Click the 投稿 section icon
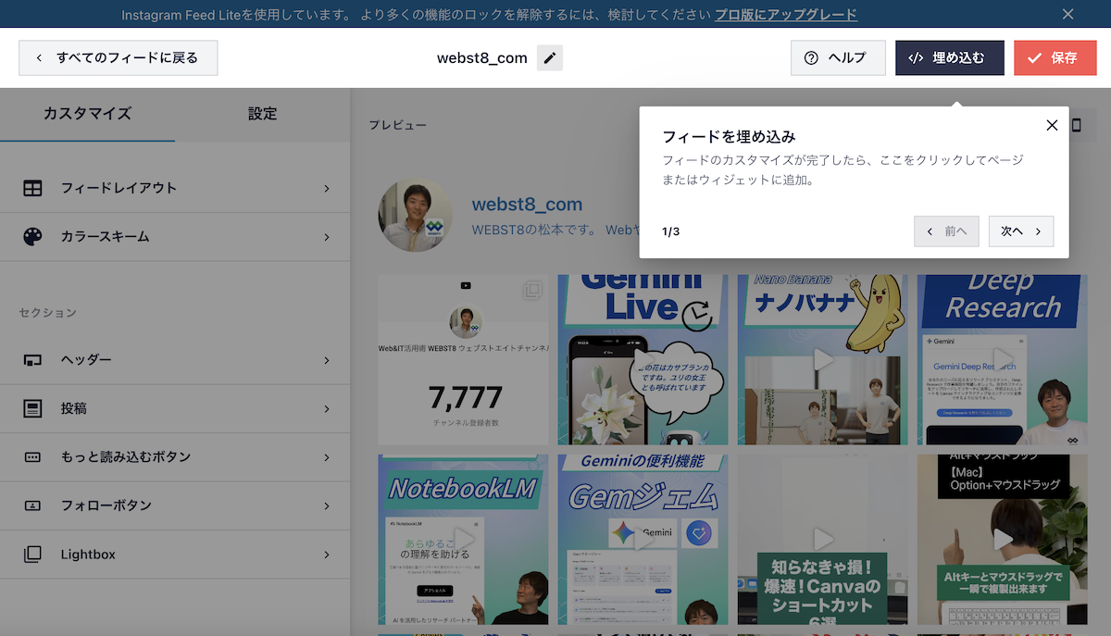Screen dimensions: 1111x636 tap(32, 408)
